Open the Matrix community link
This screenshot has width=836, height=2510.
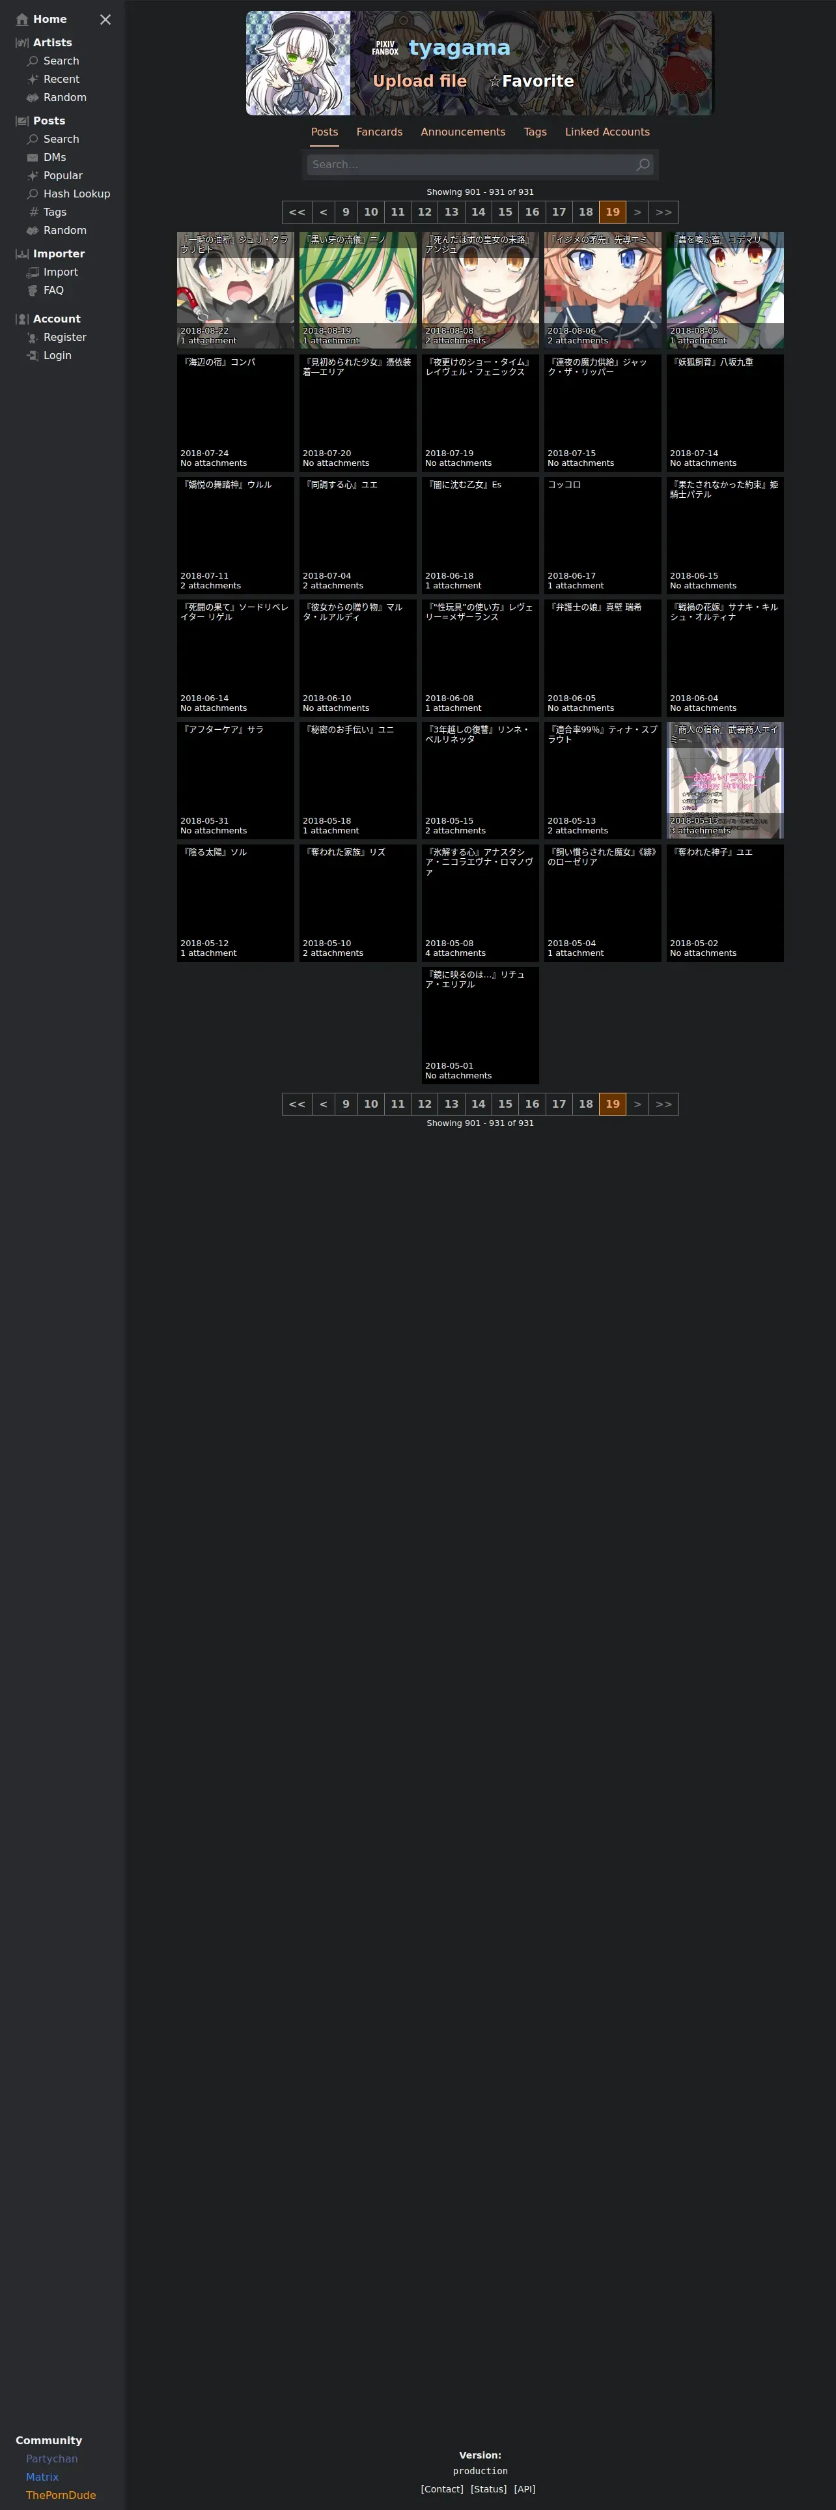tap(42, 2477)
